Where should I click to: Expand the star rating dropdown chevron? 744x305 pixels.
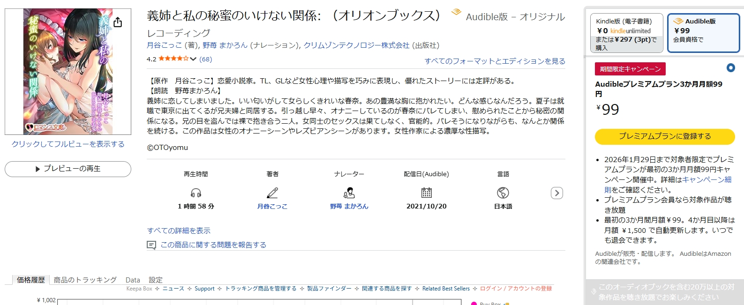pyautogui.click(x=193, y=59)
